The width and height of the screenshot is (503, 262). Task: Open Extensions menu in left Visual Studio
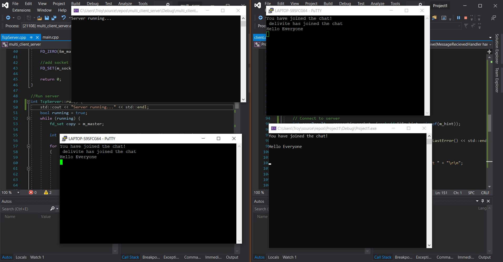pos(22,10)
